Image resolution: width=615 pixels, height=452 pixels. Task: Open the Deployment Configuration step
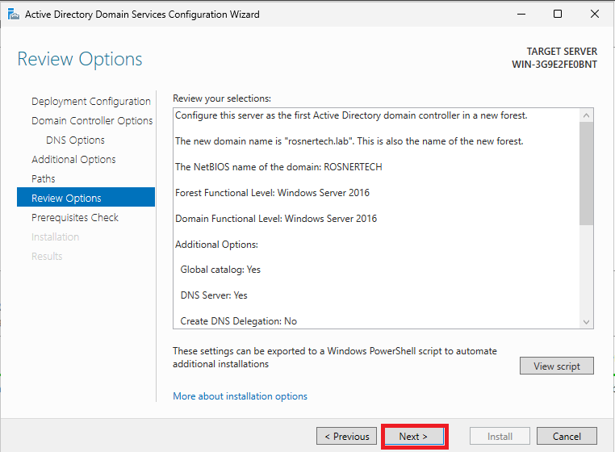[91, 101]
